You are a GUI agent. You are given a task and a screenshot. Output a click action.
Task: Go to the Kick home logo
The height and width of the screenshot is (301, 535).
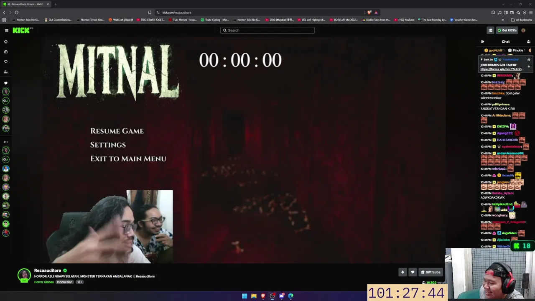point(23,30)
